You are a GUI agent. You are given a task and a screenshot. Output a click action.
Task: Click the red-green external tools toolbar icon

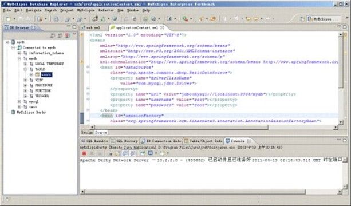pos(185,19)
